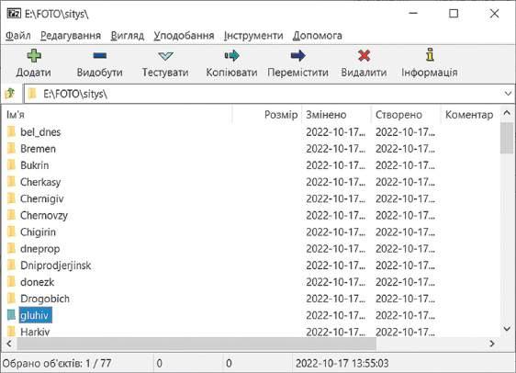
Task: Click into the E:\FOTO\sitys\ address field
Action: 264,94
